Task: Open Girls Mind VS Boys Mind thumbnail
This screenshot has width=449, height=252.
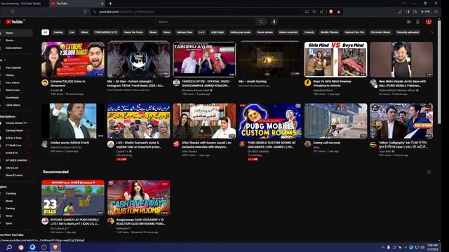Action: 335,59
